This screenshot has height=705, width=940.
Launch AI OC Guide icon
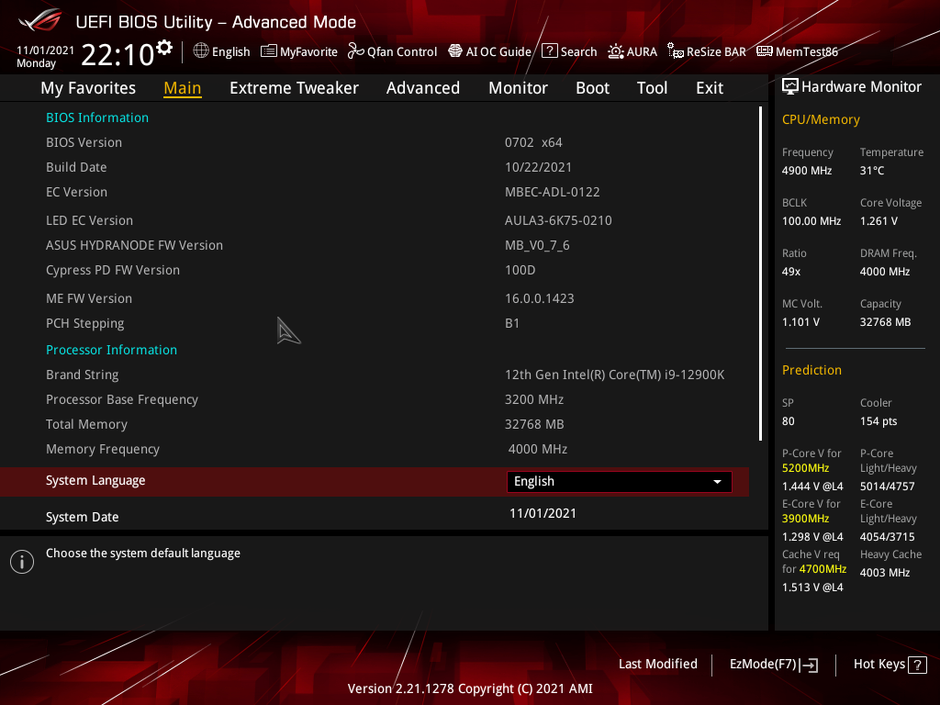(x=455, y=51)
